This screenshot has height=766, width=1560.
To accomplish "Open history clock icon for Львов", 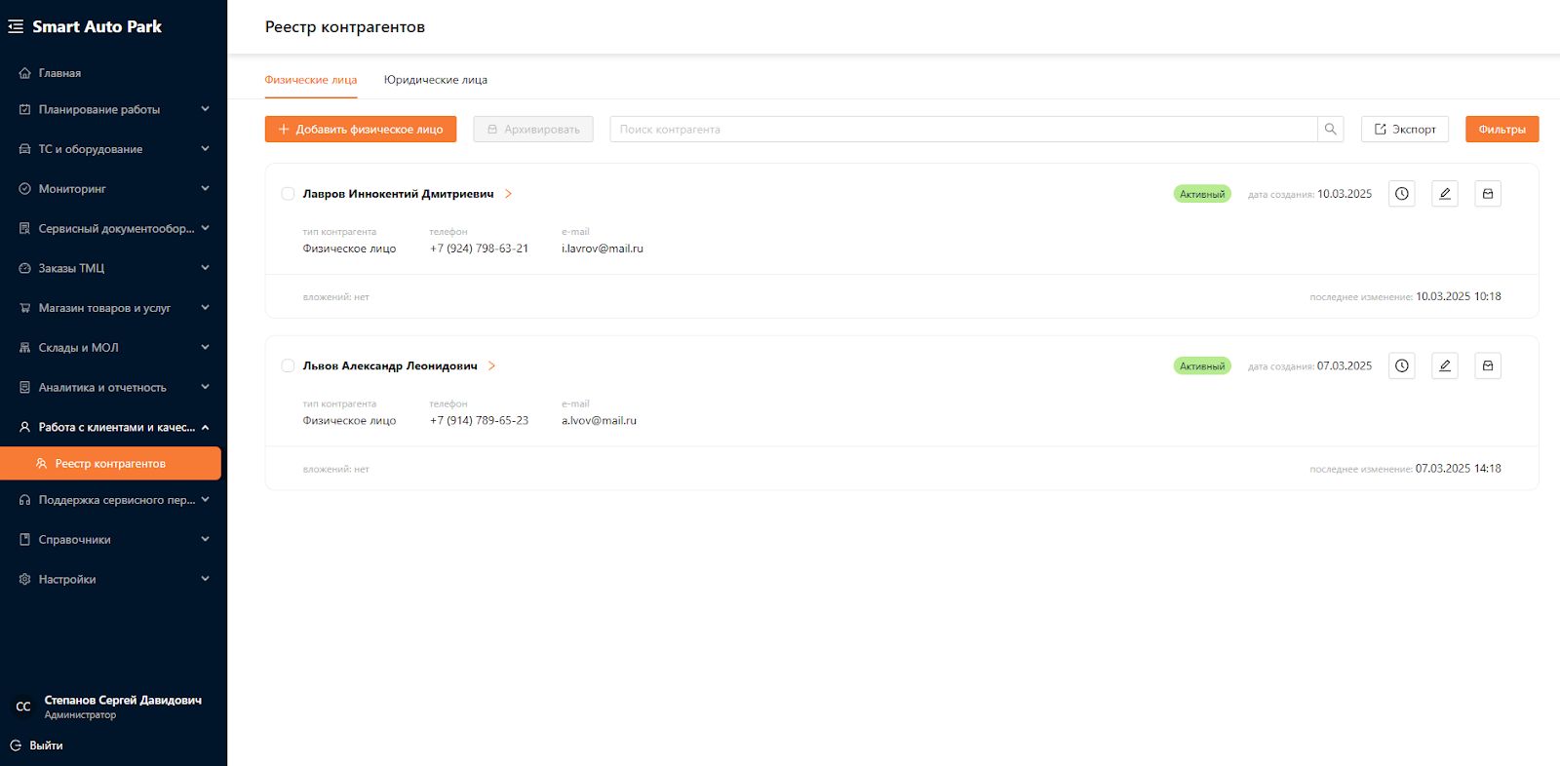I will point(1401,366).
